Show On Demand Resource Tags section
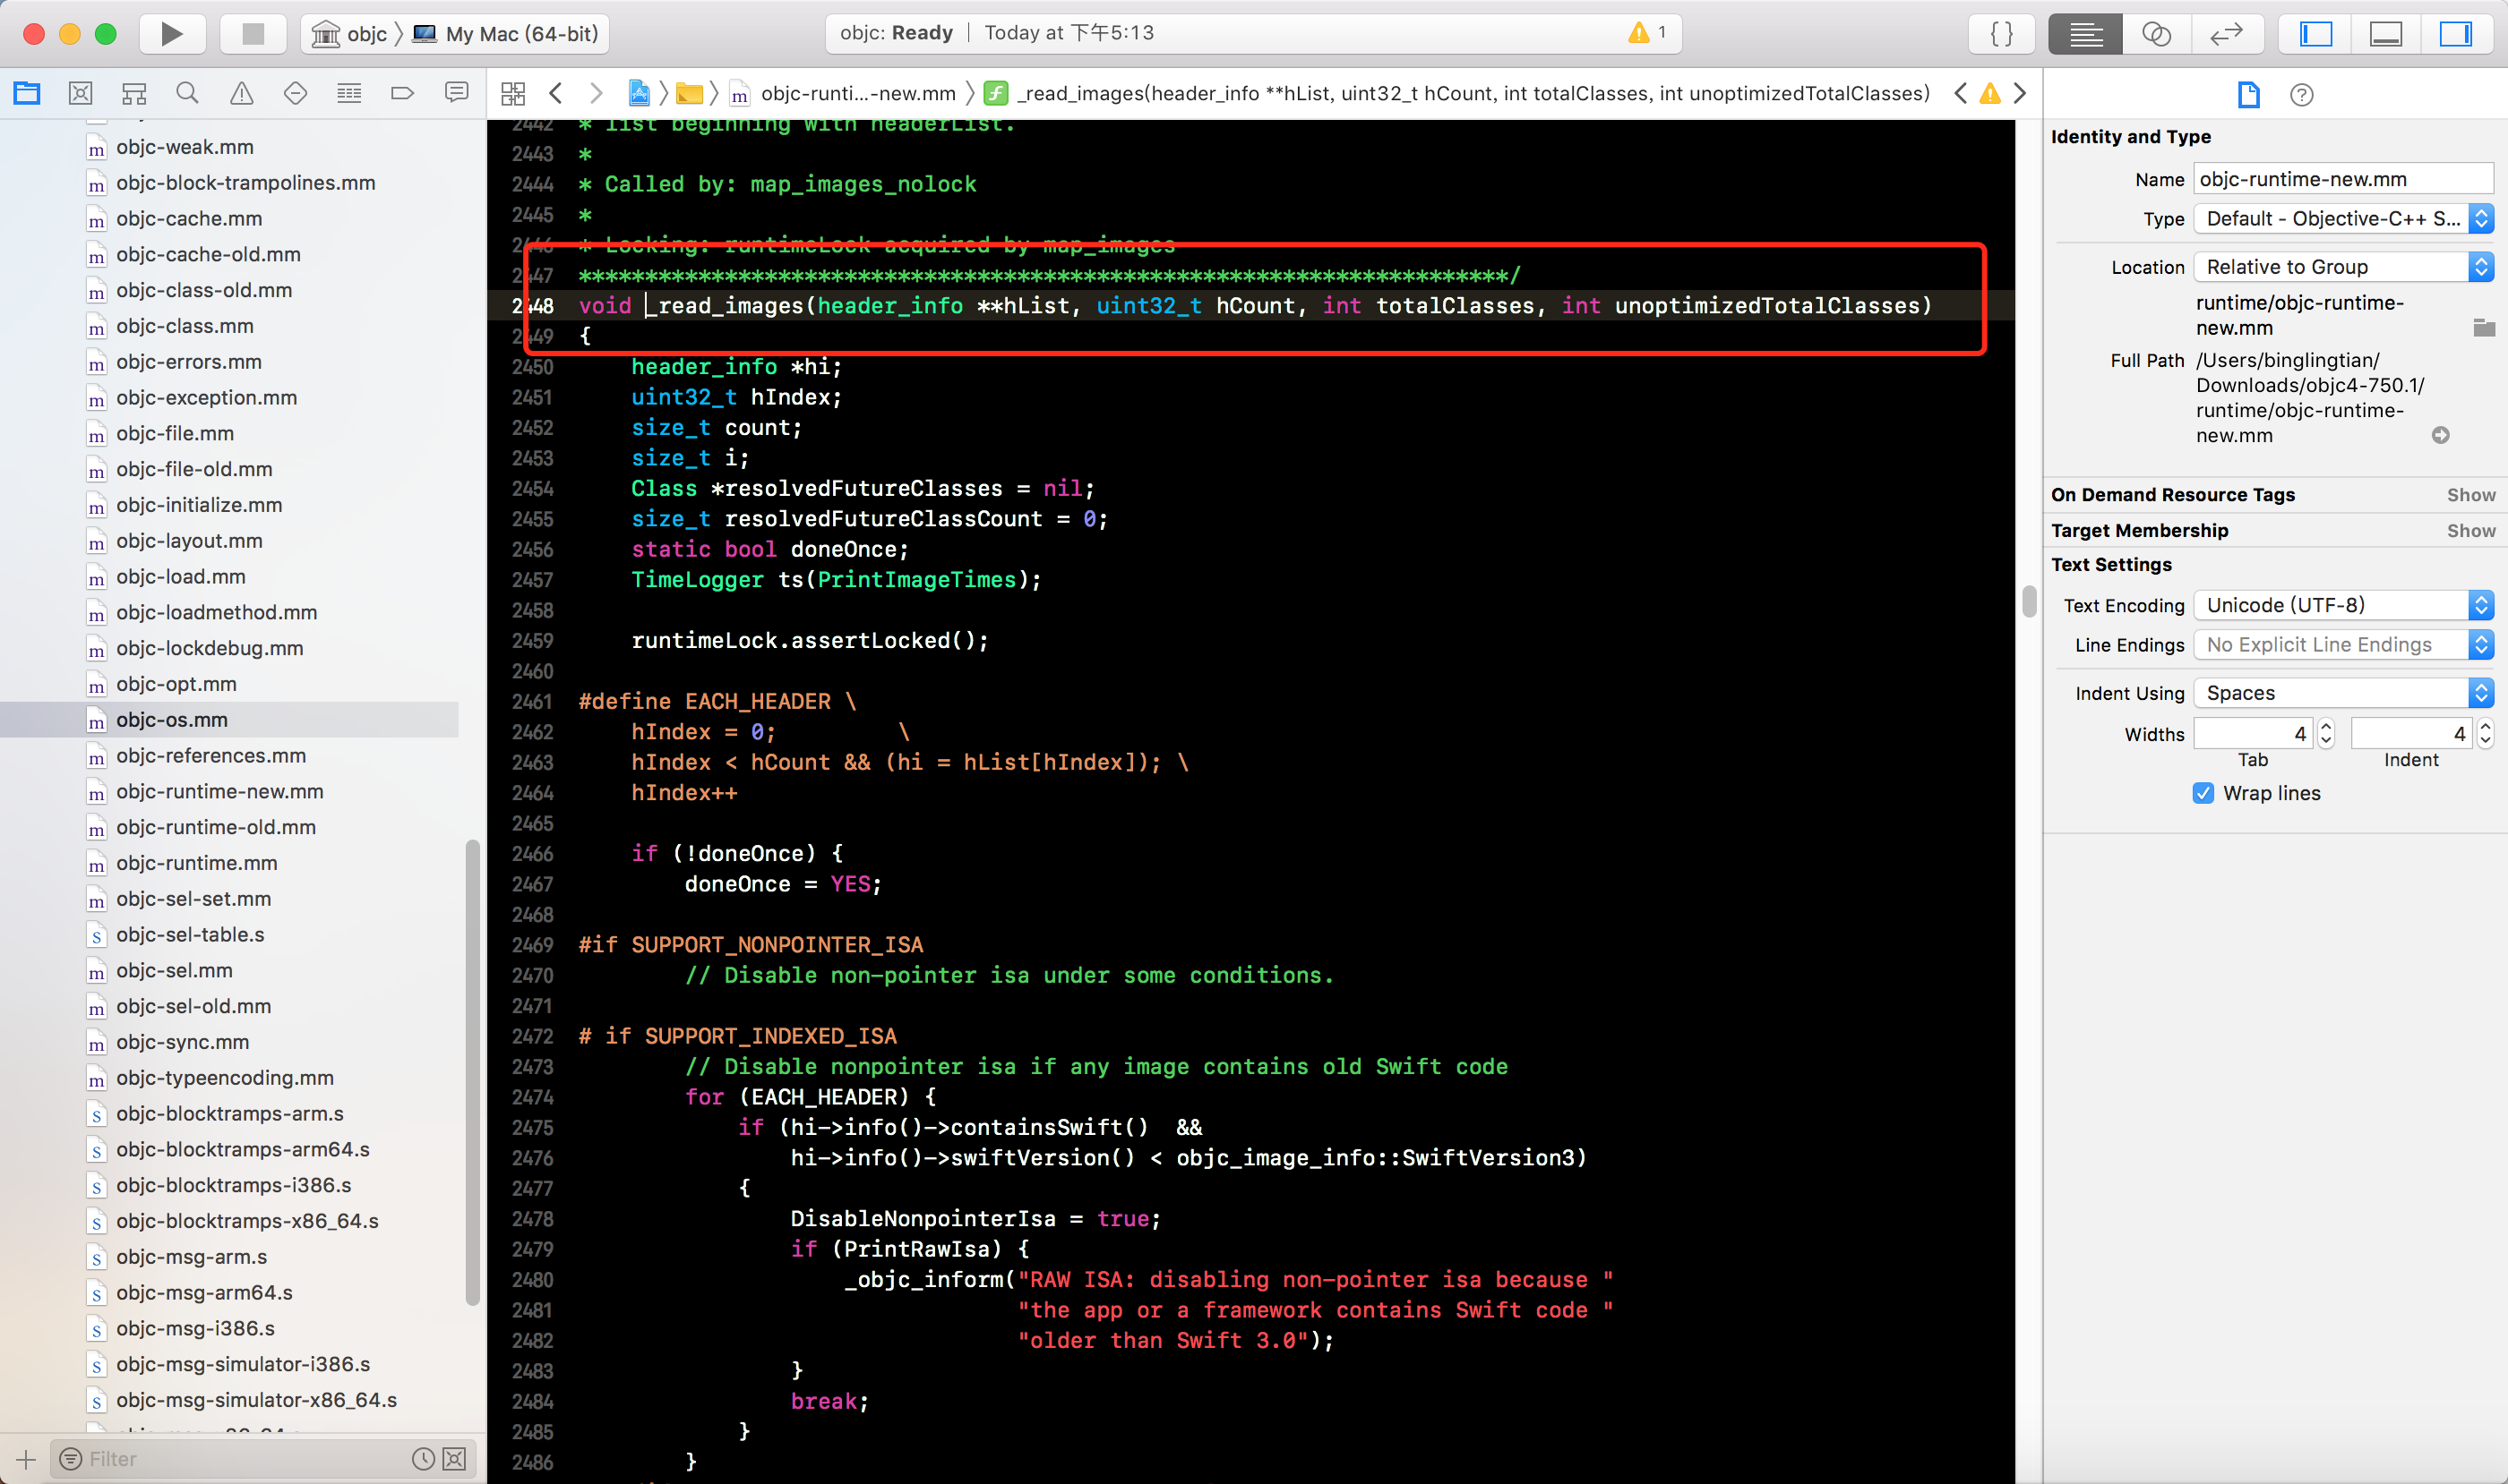Screen dimensions: 2508x1484 (x=2470, y=494)
